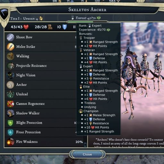Click the Melee Strike sword icon
Screen dimensions: 164x164
click(10, 47)
